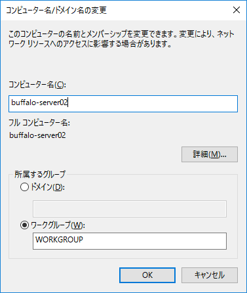Screen dimensions: 247x293
Task: Click the disabled domain name field
Action: point(130,209)
